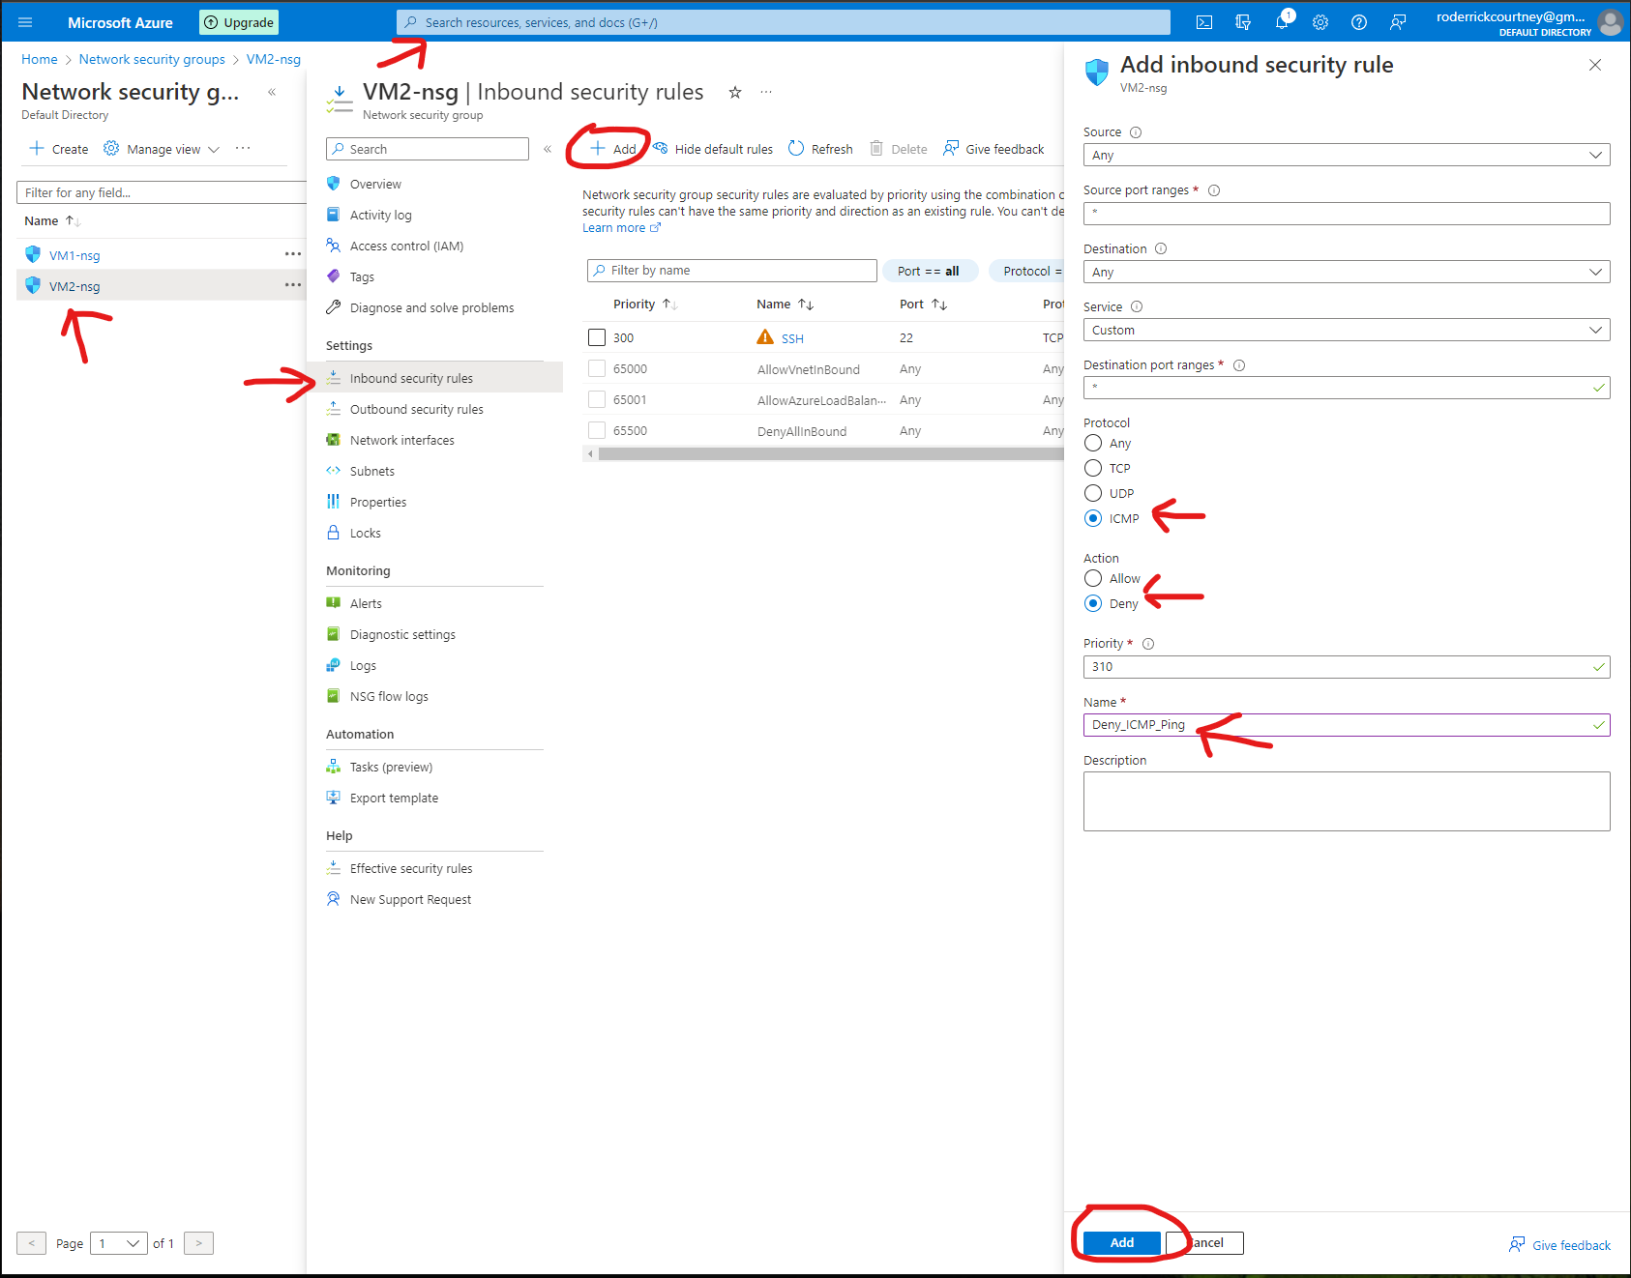Show info tooltip for Destination port ranges
This screenshot has width=1631, height=1278.
1239,365
